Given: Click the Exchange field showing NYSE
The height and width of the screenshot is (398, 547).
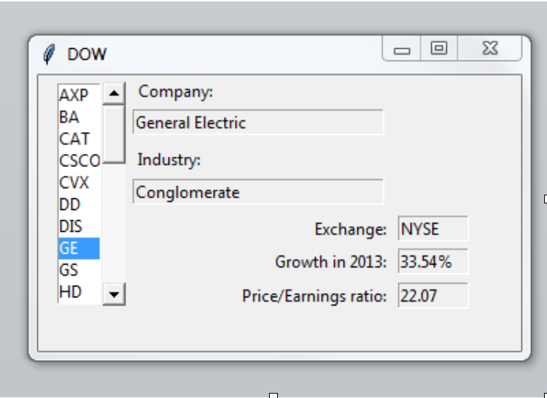Looking at the screenshot, I should 432,229.
